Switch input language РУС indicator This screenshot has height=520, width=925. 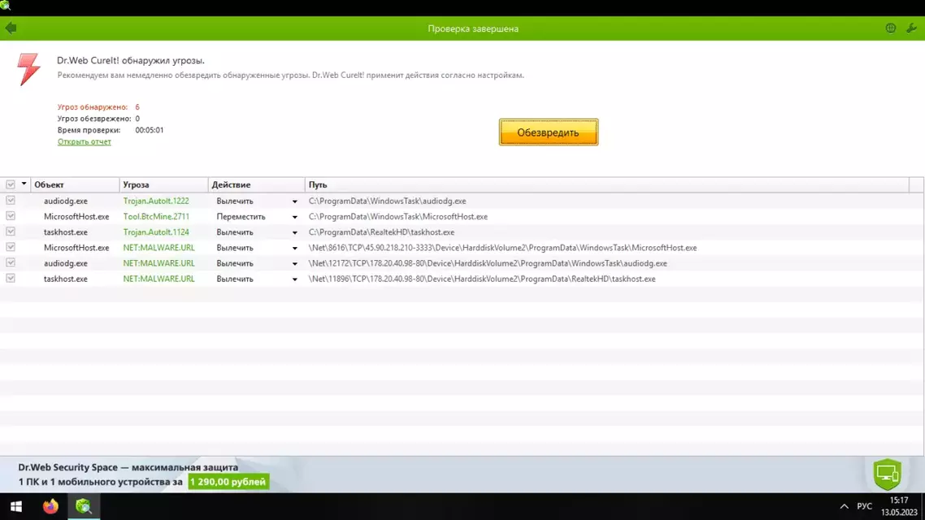click(x=864, y=506)
